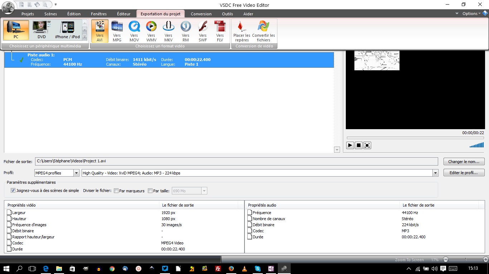Open Projets ribbon tab
The image size is (489, 274).
click(28, 14)
